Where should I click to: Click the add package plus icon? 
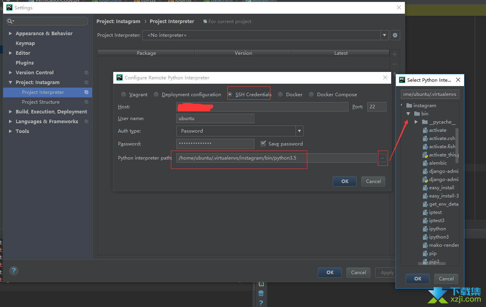pos(395,54)
